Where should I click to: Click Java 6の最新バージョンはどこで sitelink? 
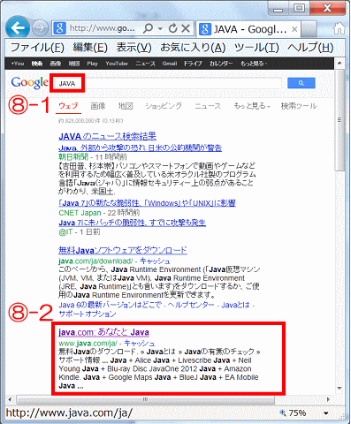(x=110, y=305)
